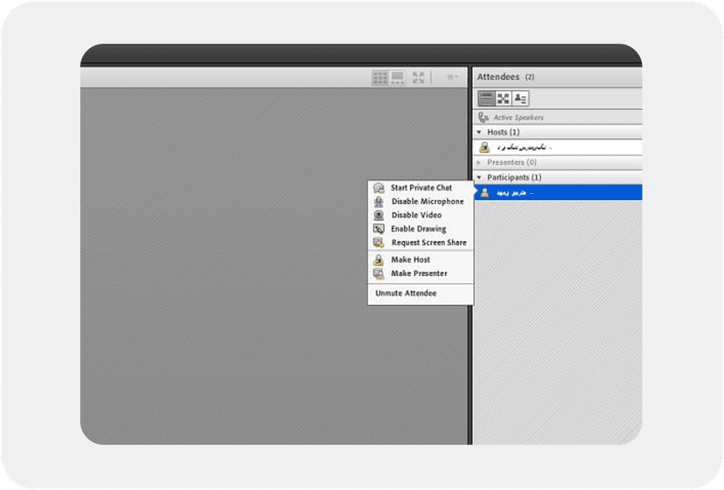Select Request Screen Share menu entry
Viewport: 724px width, 490px height.
(428, 243)
